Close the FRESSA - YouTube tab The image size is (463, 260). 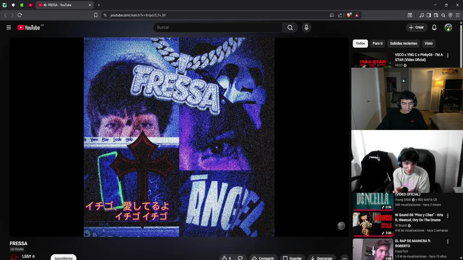(90, 5)
